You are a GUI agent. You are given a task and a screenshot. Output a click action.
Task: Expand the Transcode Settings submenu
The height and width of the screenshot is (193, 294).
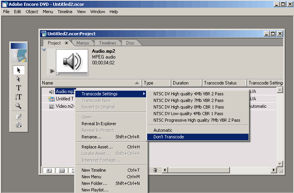click(x=111, y=94)
